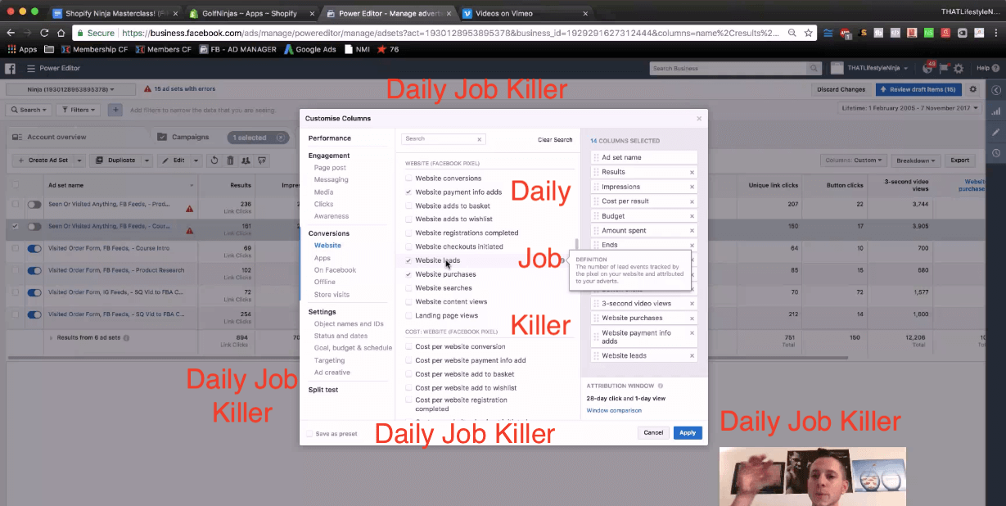Click Cancel in Customise Columns dialog
The image size is (1006, 506).
(x=653, y=432)
